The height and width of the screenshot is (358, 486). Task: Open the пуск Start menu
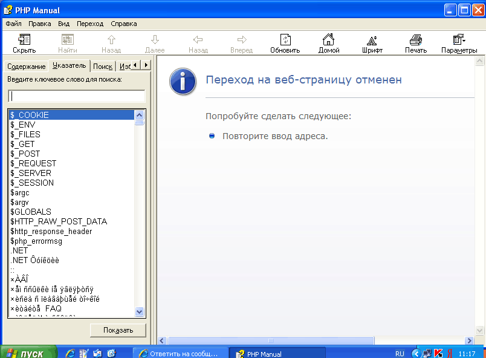[28, 353]
